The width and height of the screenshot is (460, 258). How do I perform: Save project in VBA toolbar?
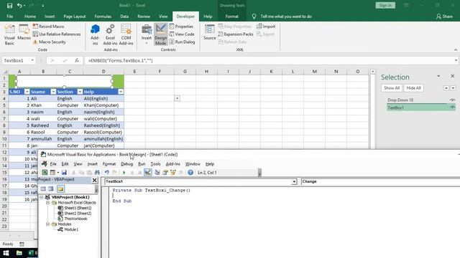pos(64,172)
